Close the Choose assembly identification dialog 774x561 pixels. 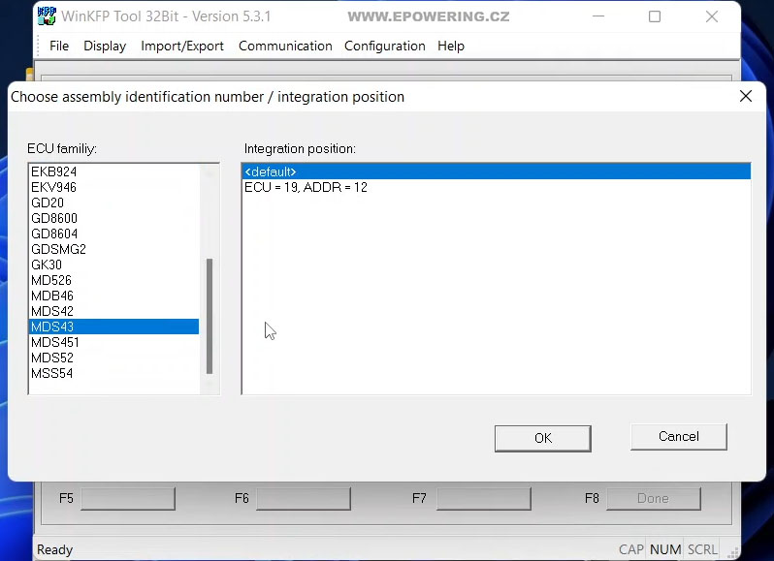point(746,96)
